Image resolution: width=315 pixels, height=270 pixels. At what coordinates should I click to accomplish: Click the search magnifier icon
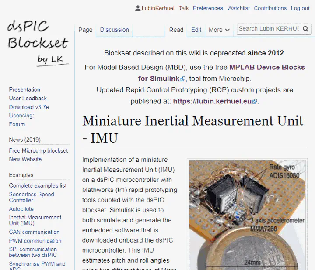click(x=305, y=29)
